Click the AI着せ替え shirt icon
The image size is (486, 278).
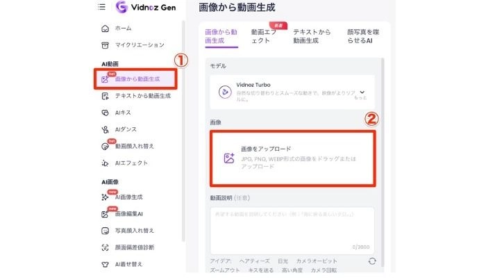click(105, 264)
